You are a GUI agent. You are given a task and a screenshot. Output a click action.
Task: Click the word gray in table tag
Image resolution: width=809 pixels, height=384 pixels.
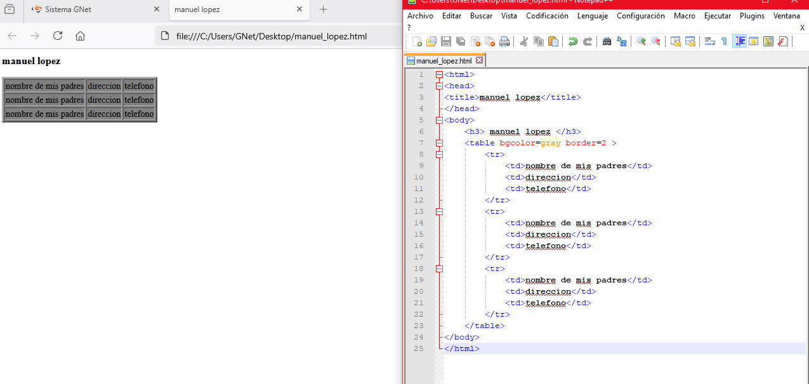click(551, 143)
